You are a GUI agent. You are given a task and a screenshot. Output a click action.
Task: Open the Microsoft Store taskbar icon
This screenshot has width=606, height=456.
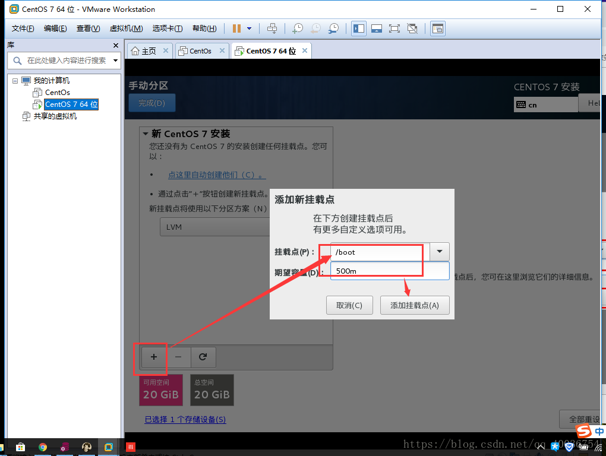coord(20,447)
